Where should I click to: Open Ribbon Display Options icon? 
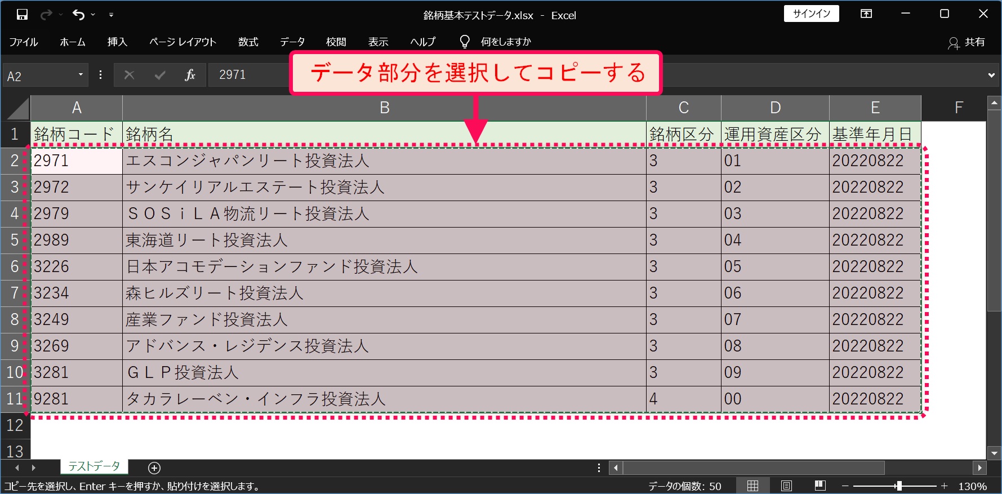coord(866,14)
